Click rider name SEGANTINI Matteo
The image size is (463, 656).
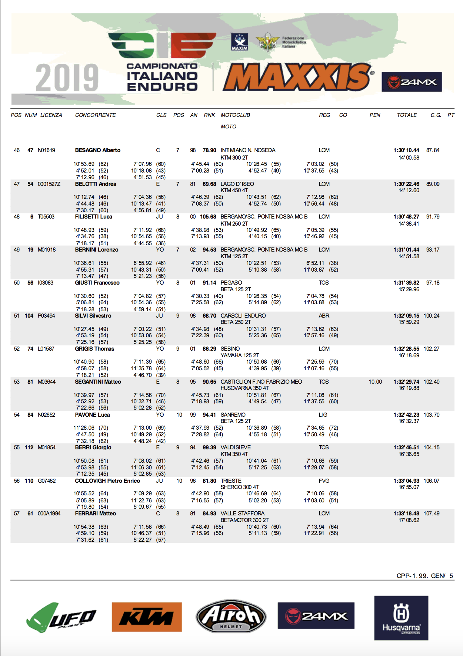(98, 382)
